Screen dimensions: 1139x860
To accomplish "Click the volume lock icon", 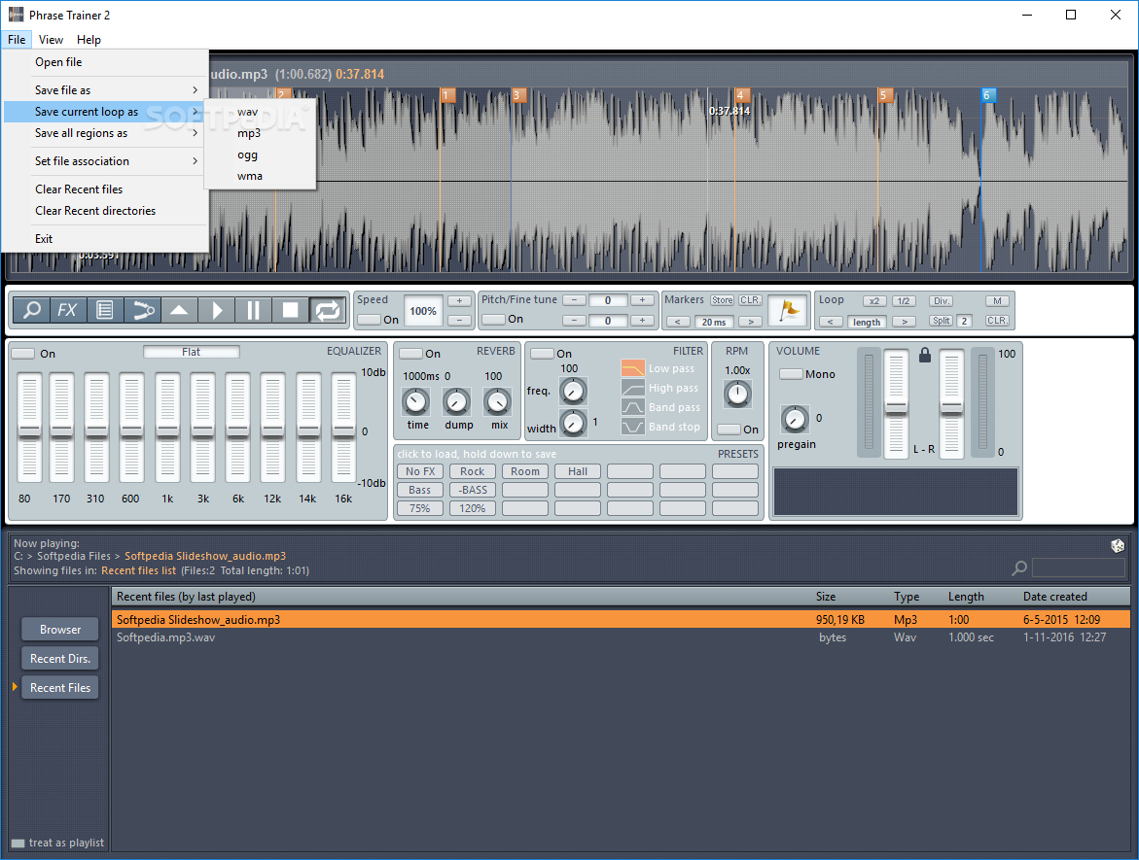I will [x=925, y=355].
